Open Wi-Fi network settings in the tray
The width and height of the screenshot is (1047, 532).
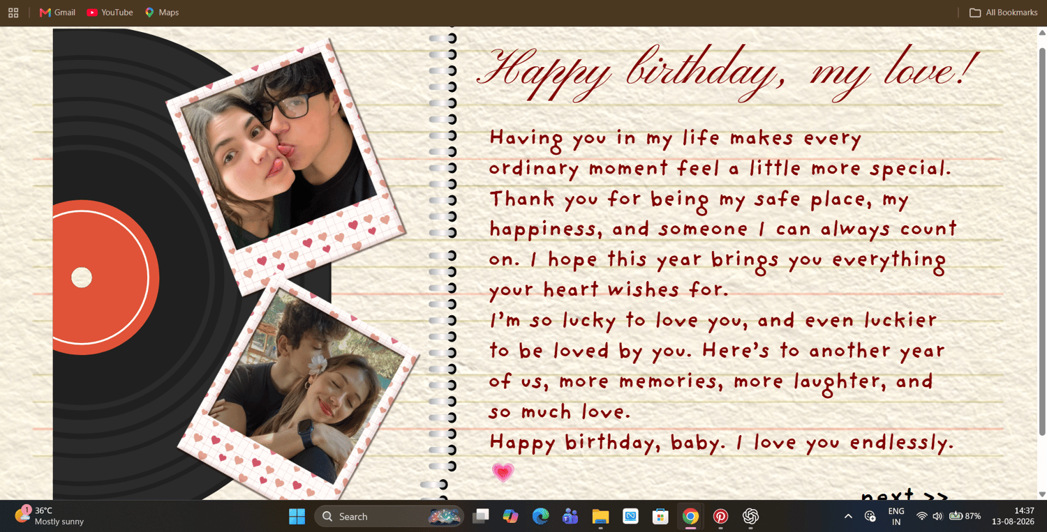921,516
